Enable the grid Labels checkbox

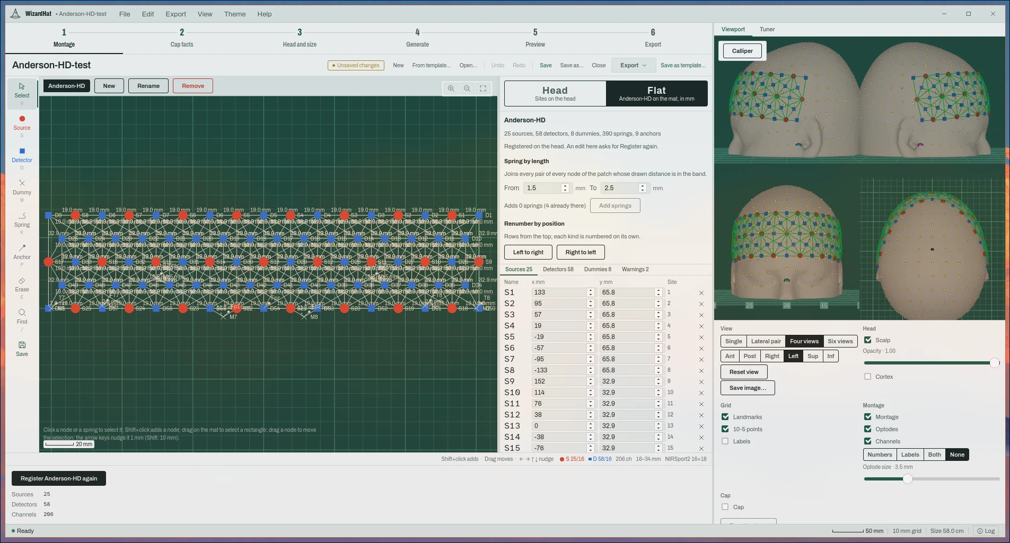point(725,441)
